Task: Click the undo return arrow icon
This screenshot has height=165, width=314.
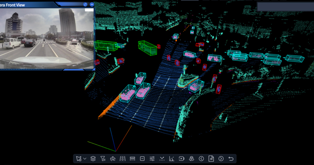Action: [231, 158]
